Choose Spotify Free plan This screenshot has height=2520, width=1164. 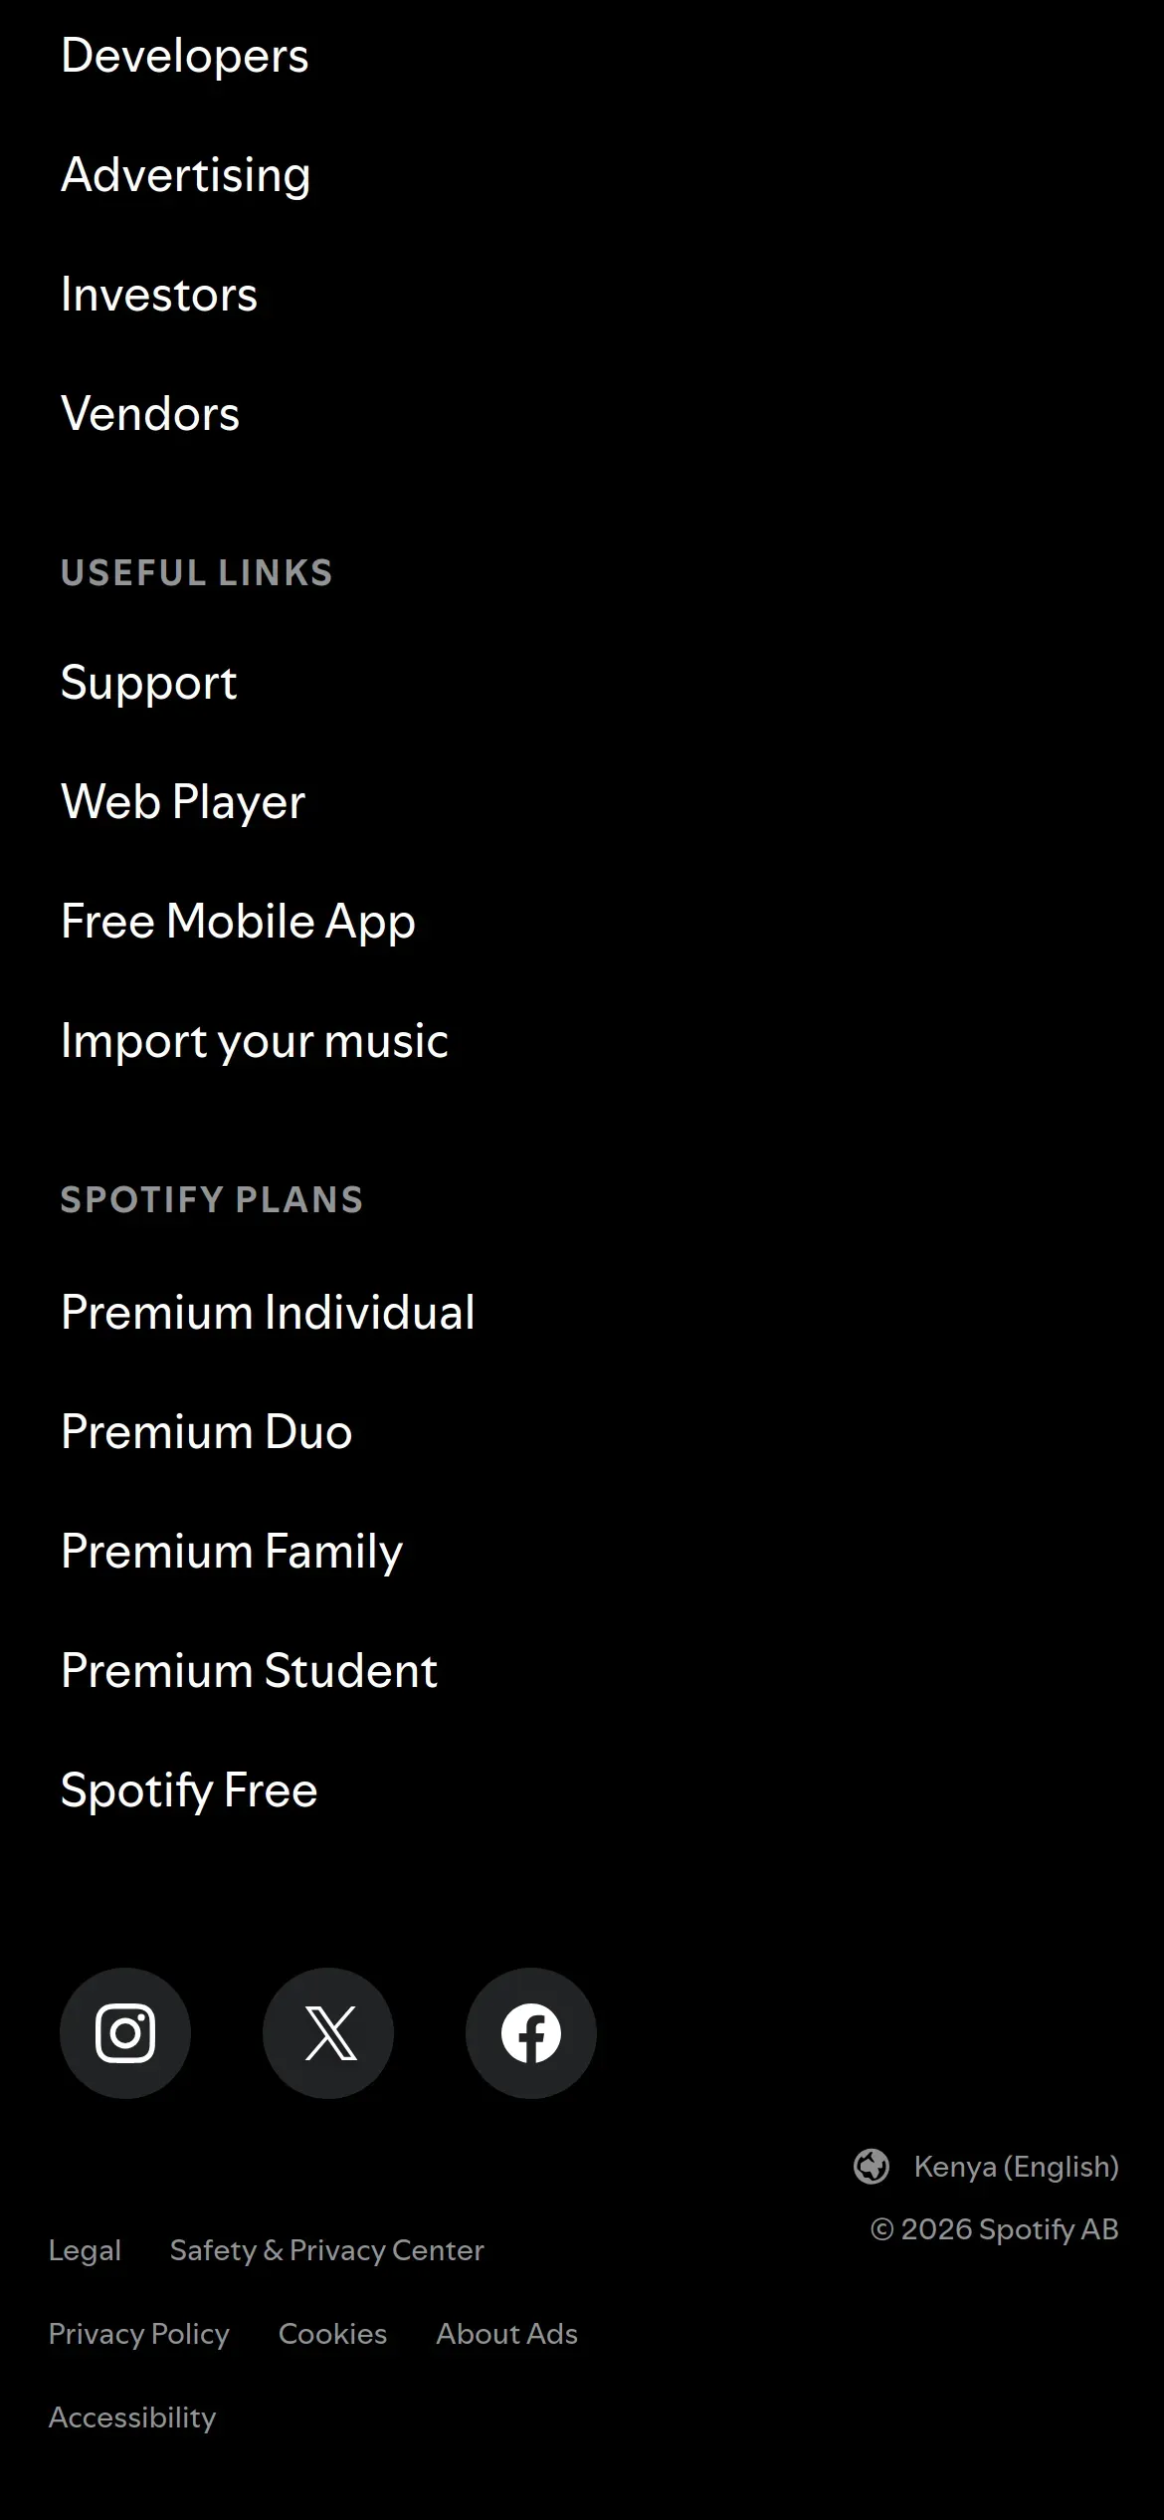pyautogui.click(x=189, y=1790)
